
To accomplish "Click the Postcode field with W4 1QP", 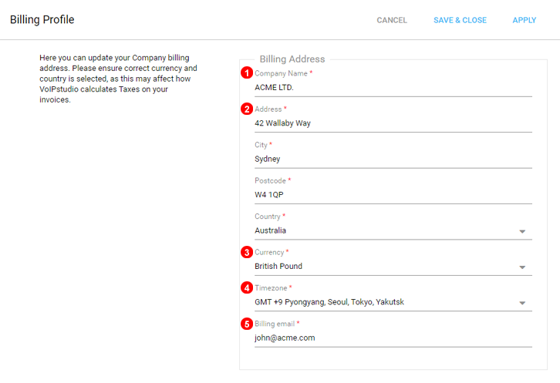I will coord(393,195).
